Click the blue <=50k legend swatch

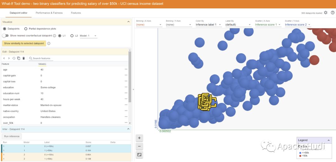[300, 153]
